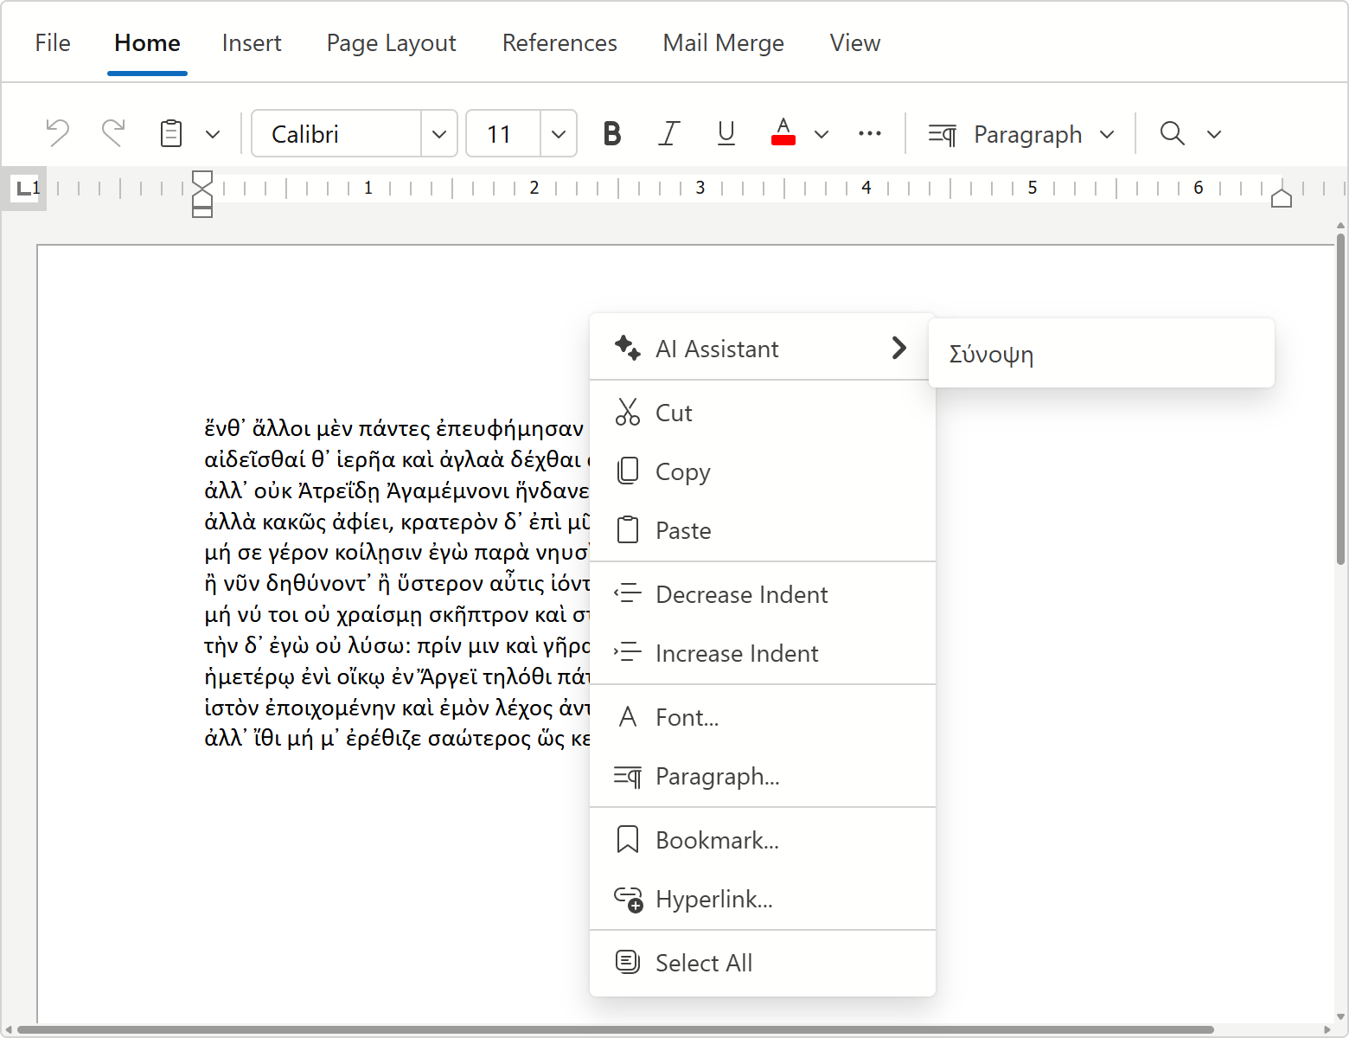Toggle Italic formatting
Screen dimensions: 1349x1038
(x=668, y=133)
